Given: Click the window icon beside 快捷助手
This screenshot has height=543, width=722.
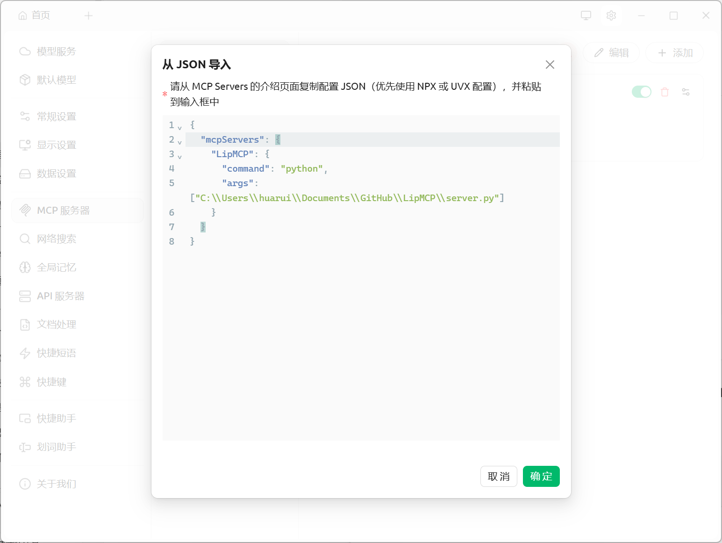Looking at the screenshot, I should (x=25, y=418).
